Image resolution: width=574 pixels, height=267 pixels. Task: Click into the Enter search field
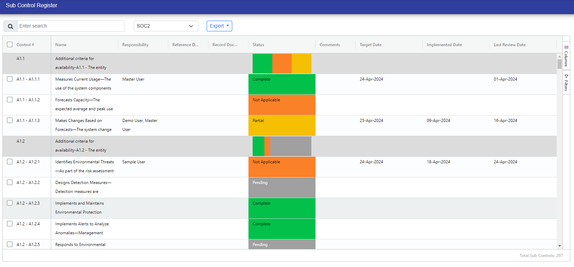[x=70, y=26]
